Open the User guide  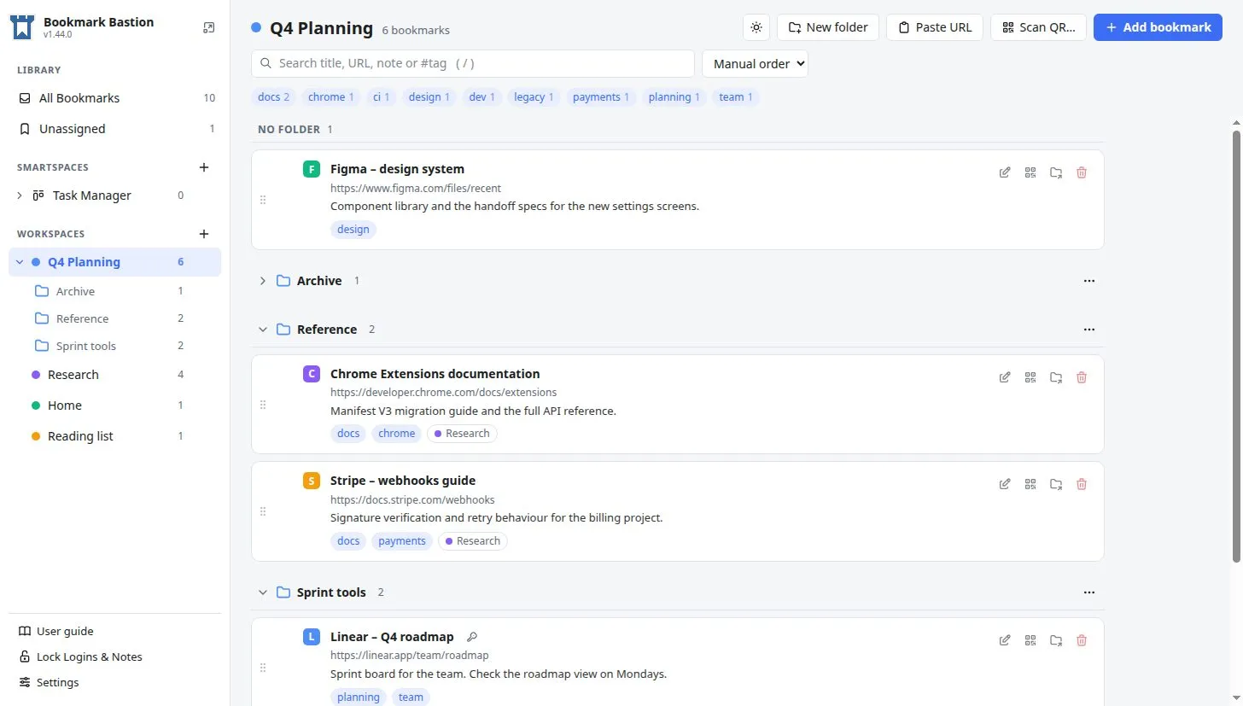tap(56, 632)
